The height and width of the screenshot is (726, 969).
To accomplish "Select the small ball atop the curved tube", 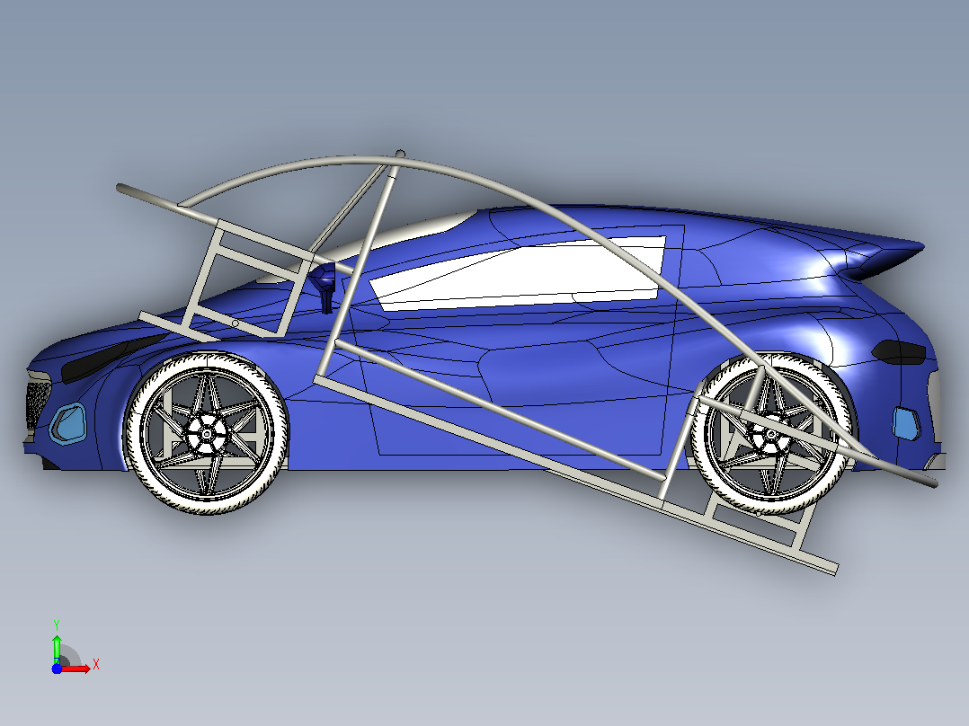I will point(400,154).
